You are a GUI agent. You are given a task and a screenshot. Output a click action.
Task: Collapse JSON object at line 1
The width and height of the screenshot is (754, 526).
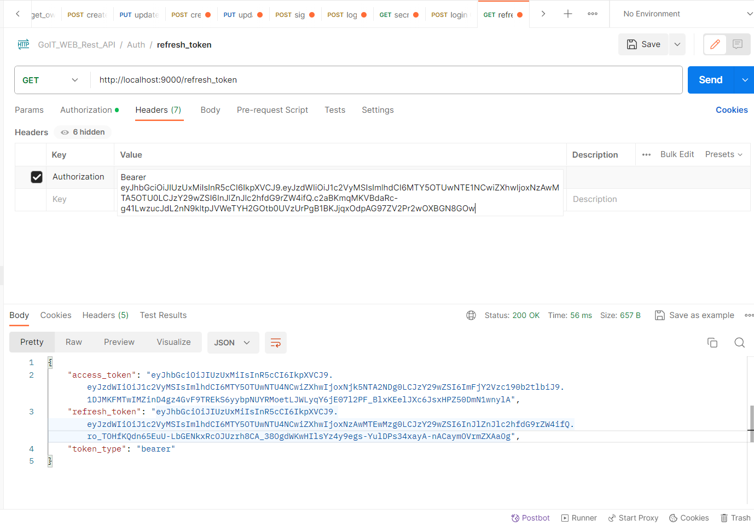(x=50, y=362)
